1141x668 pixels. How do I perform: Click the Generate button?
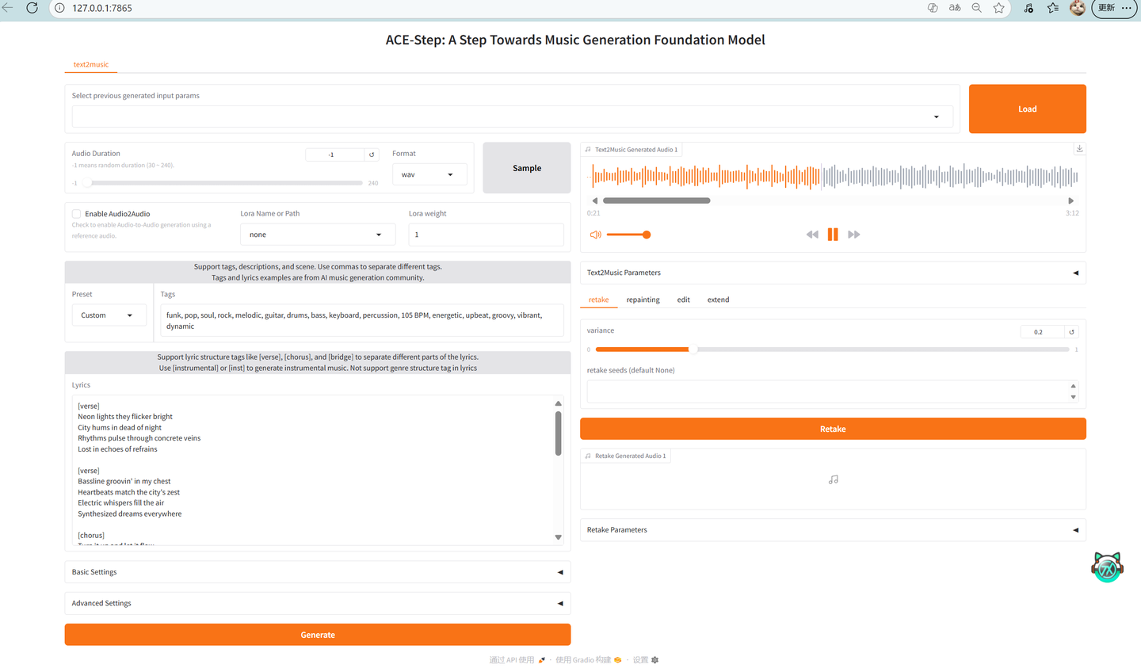[318, 635]
